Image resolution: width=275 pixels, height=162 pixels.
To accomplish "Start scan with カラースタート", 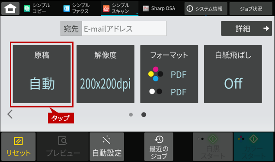I will [254, 147].
